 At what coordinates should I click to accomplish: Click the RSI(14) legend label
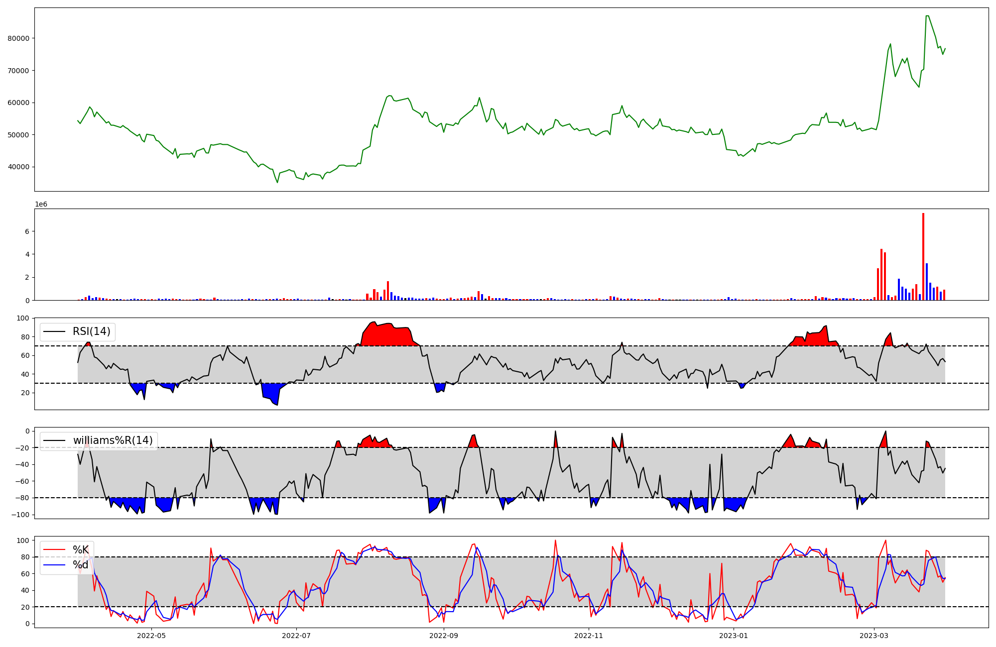92,331
